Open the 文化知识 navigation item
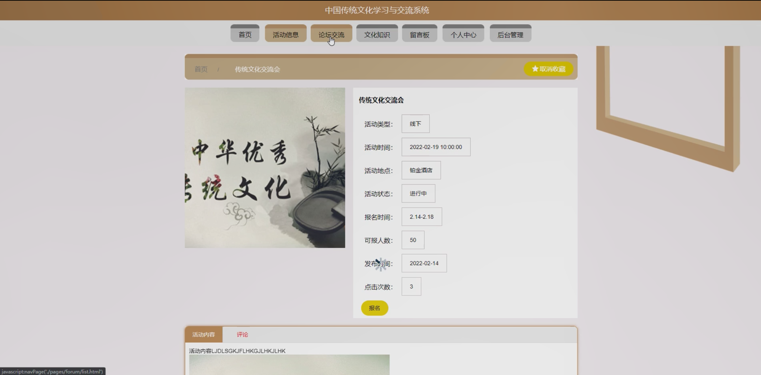Viewport: 761px width, 375px height. tap(377, 34)
